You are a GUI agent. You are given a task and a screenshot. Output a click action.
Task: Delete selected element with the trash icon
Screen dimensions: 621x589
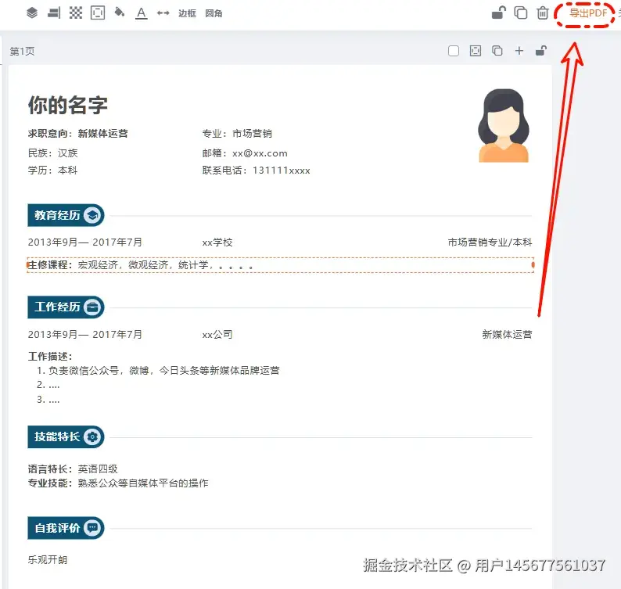[x=543, y=13]
